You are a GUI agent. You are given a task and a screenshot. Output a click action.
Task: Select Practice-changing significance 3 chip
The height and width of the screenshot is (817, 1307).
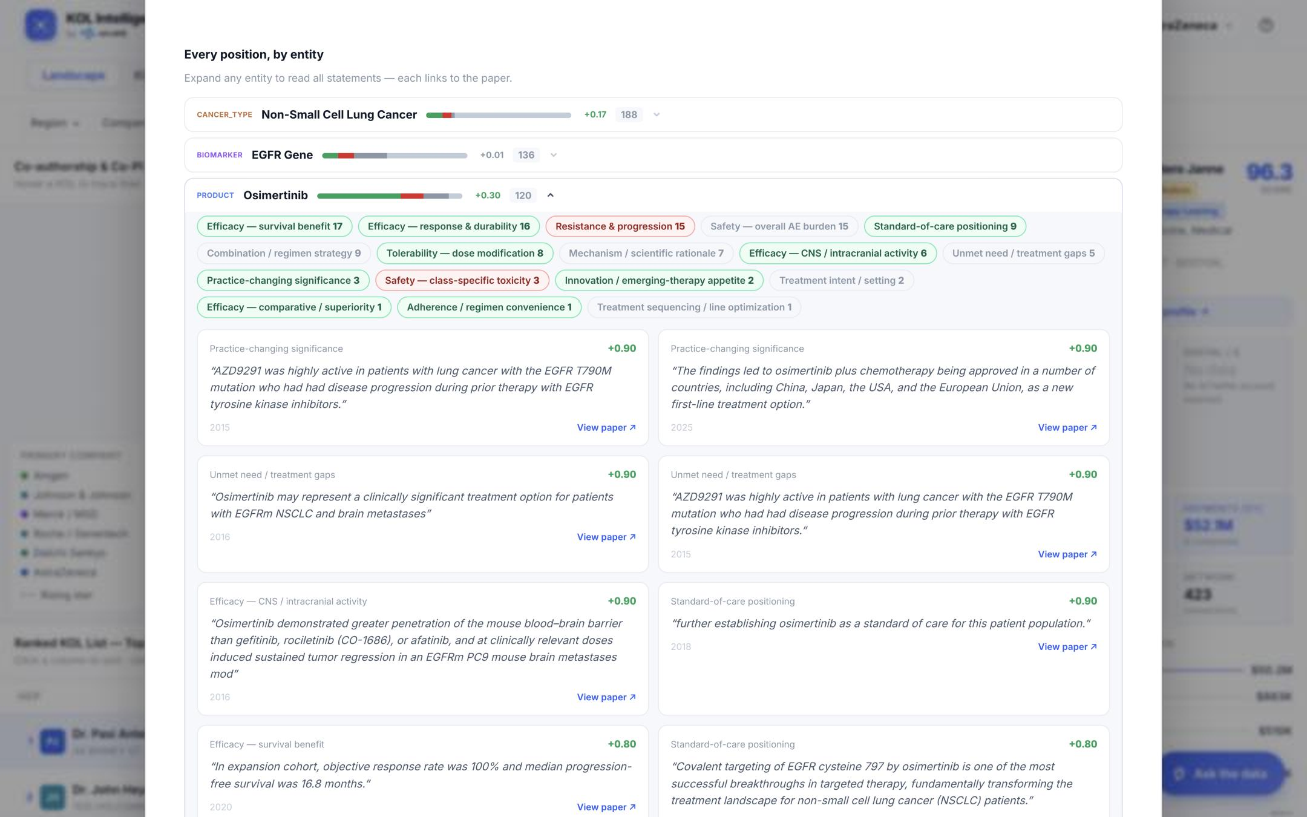(x=283, y=280)
